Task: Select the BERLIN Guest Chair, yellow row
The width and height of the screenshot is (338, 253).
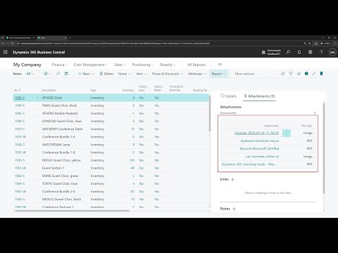Action: (111, 160)
